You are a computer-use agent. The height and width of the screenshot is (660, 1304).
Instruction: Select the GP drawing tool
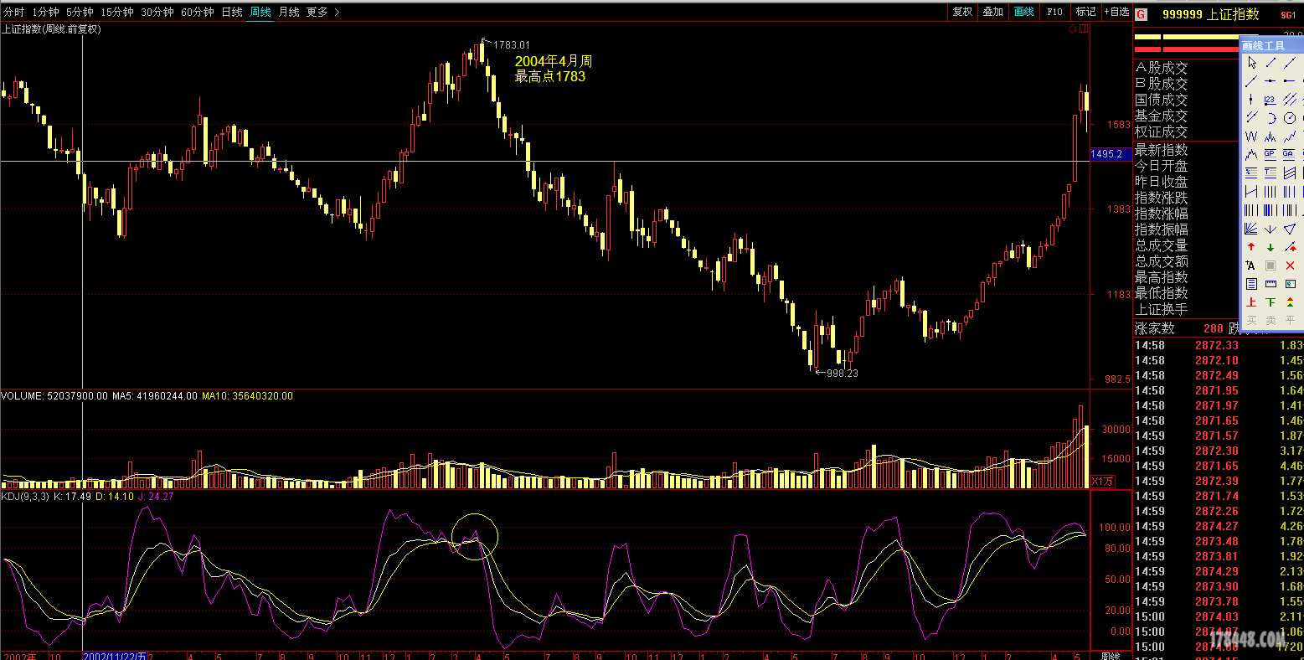pyautogui.click(x=1270, y=154)
